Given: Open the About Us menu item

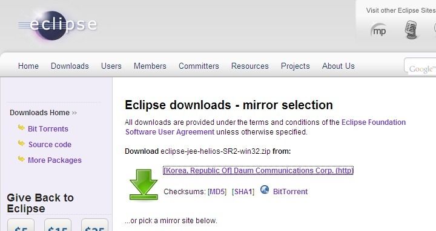Looking at the screenshot, I should 339,66.
